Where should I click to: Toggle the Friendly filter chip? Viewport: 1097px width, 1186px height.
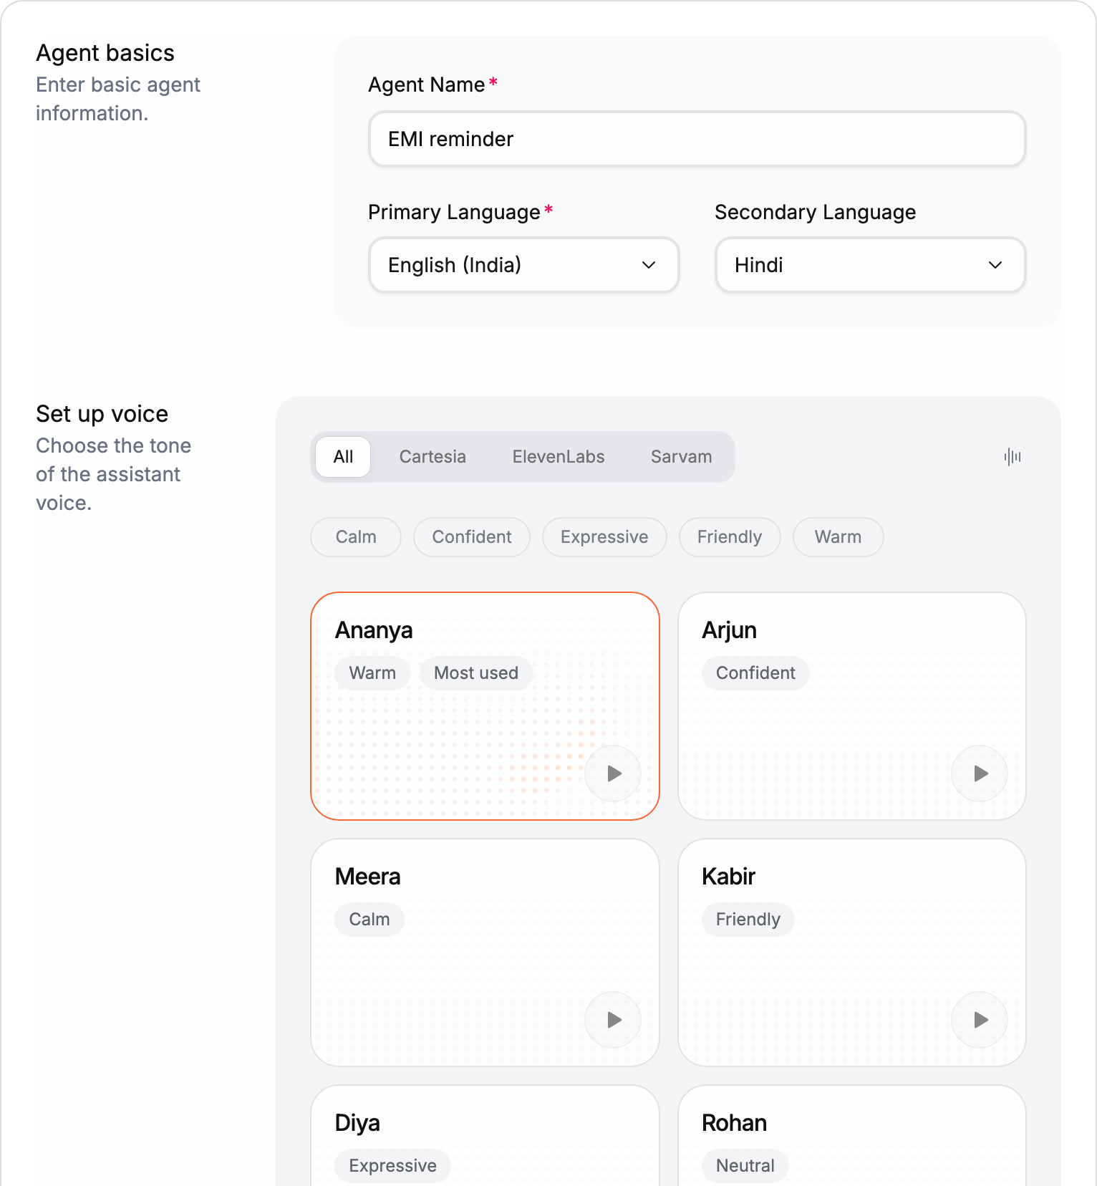pos(730,537)
